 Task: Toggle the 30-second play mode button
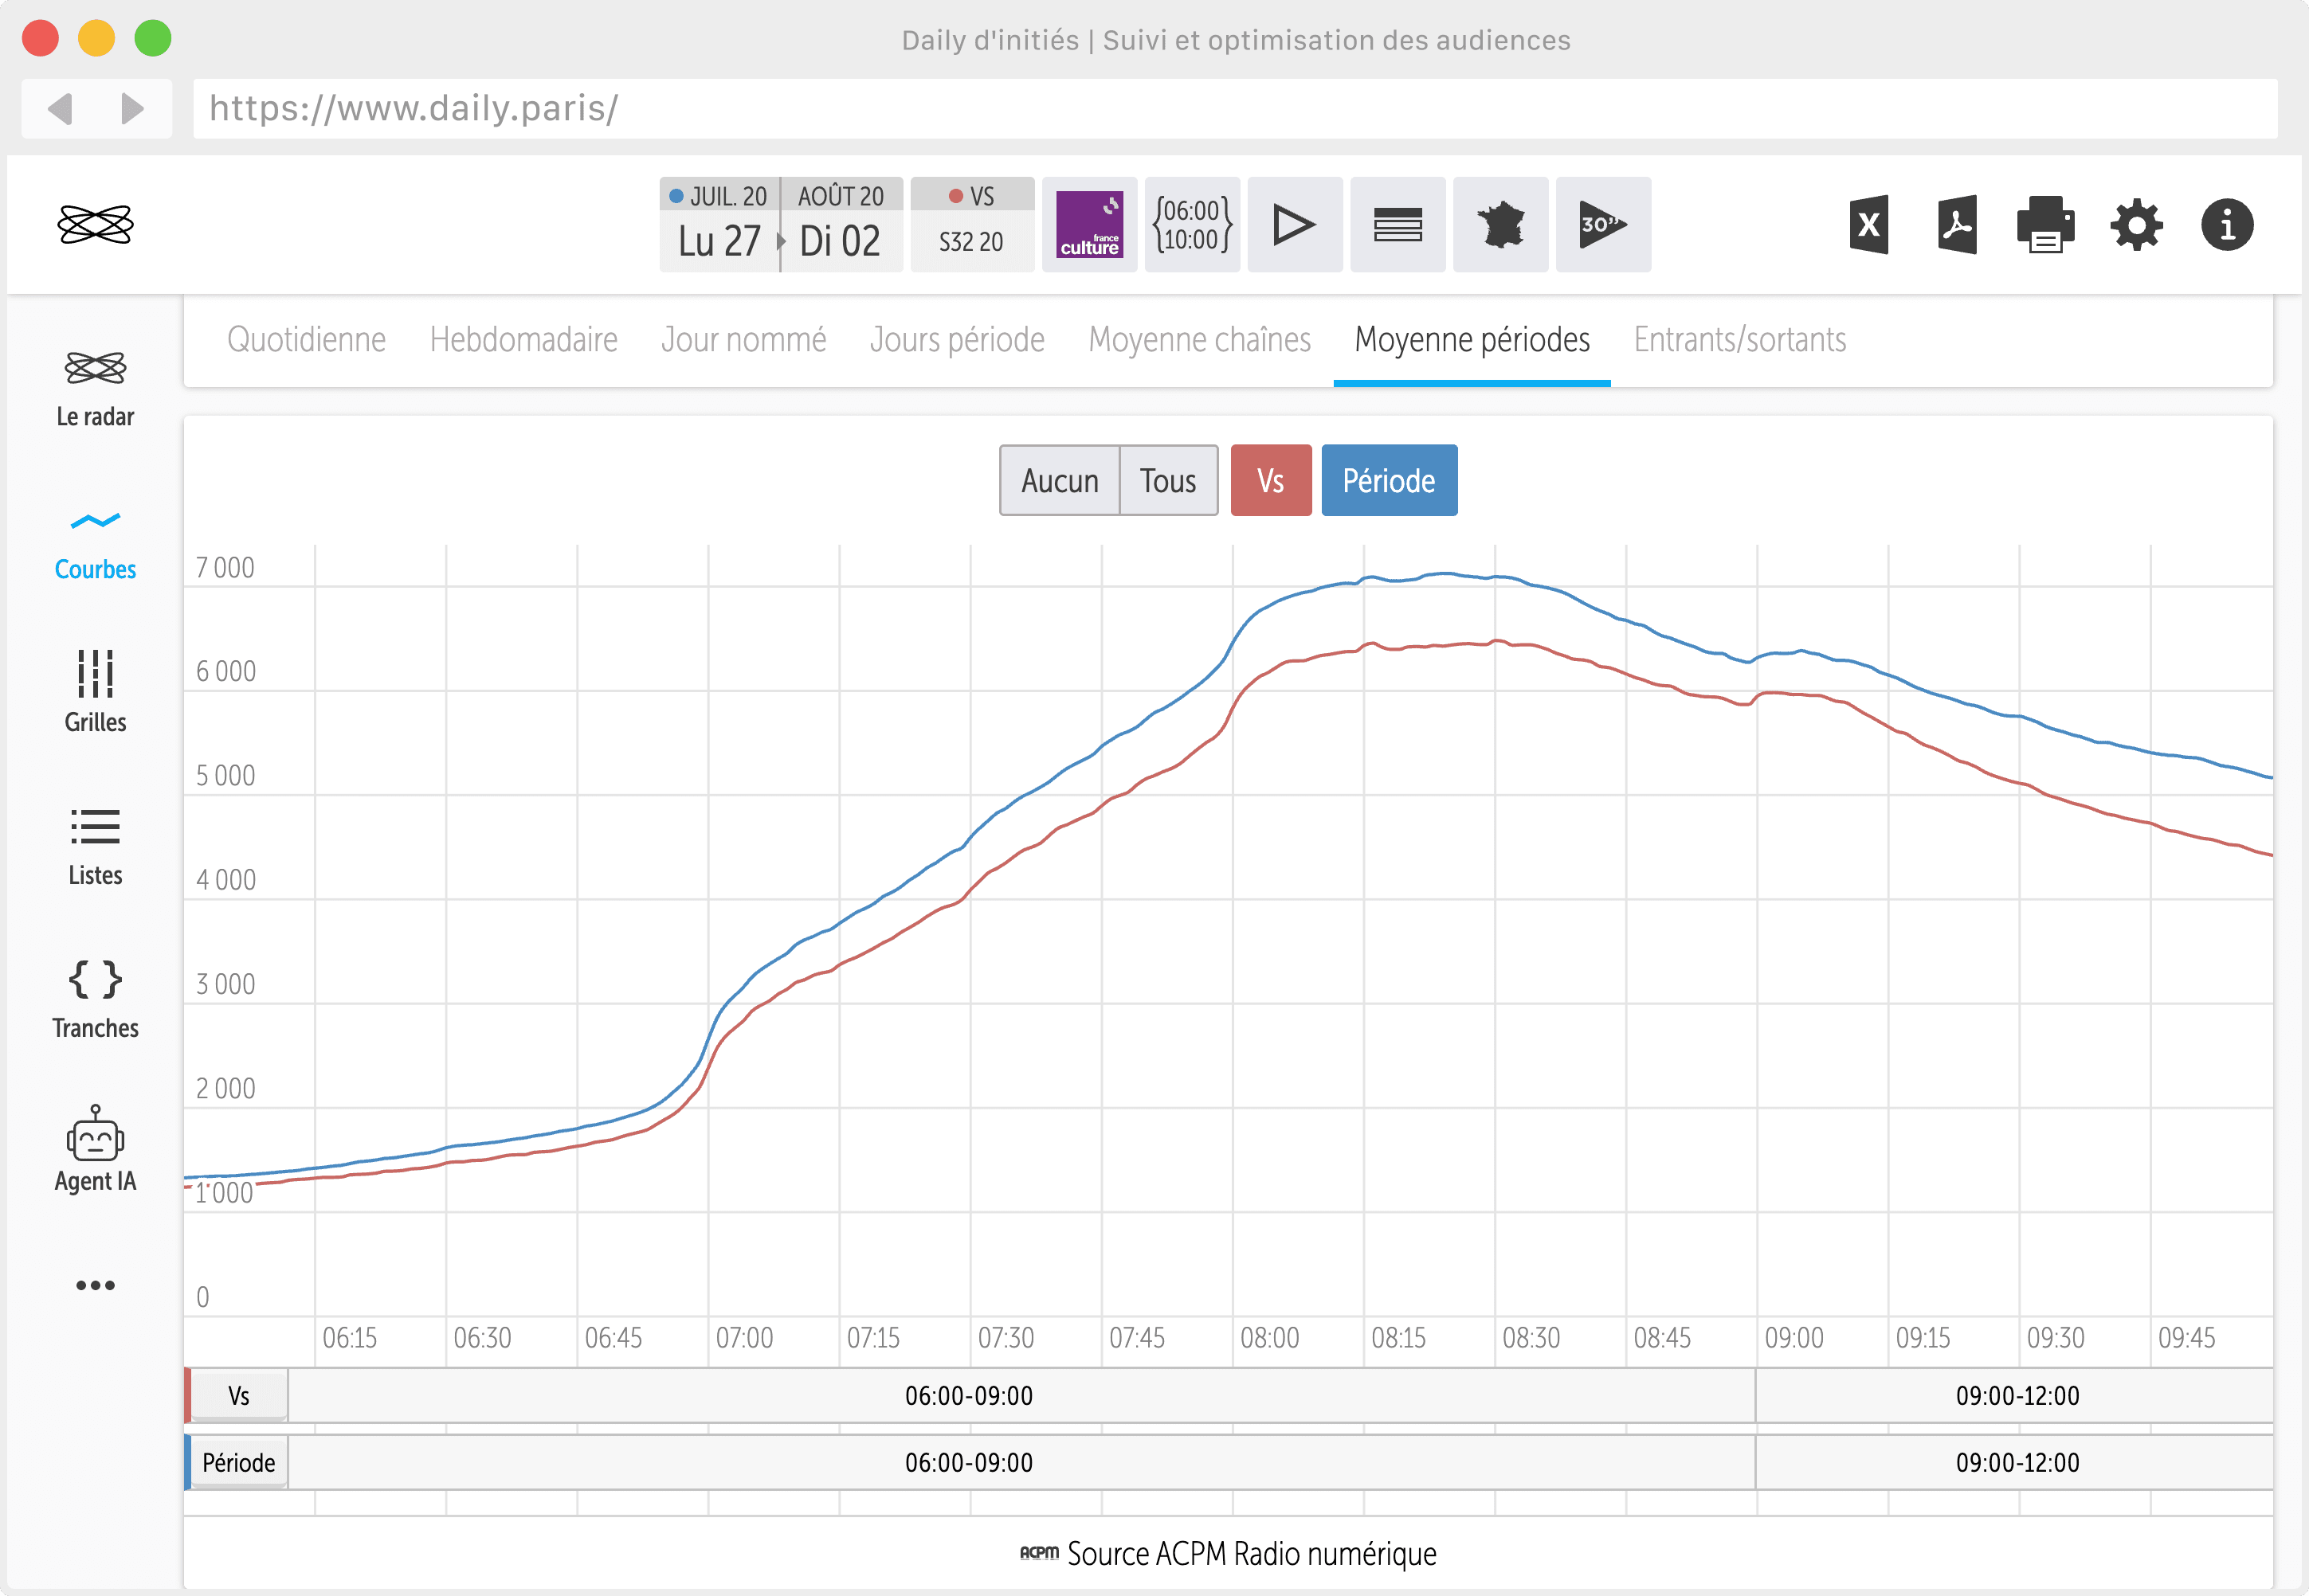1603,224
